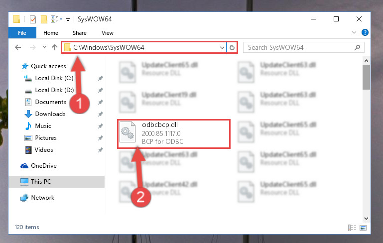Click the New folder quick access icon
The width and height of the screenshot is (383, 243).
click(44, 19)
